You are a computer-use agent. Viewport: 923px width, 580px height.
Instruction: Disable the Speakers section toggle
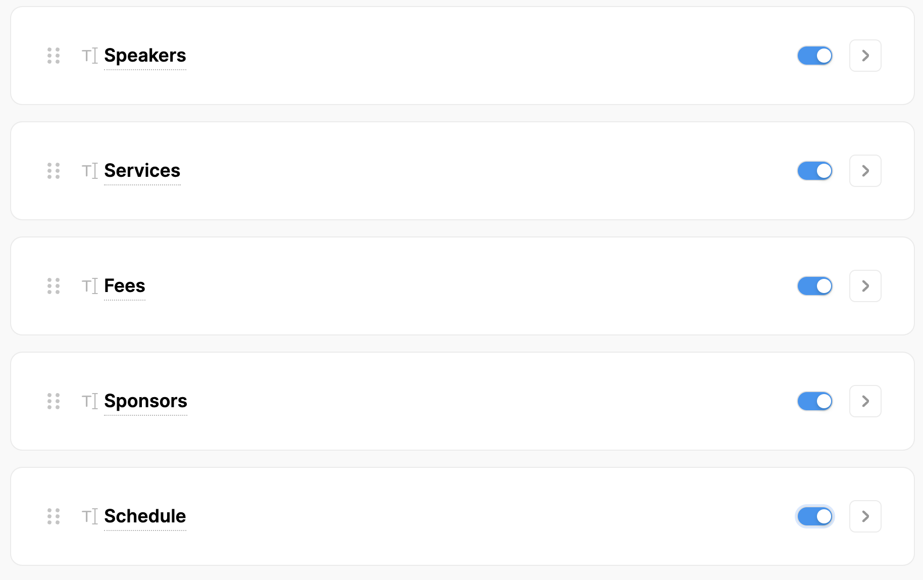814,56
